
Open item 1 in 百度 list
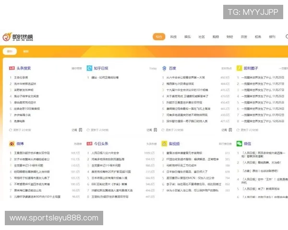185,78
